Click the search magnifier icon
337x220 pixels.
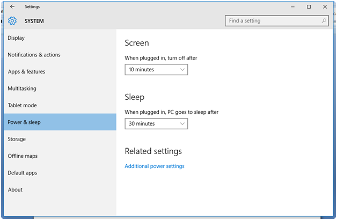click(324, 21)
